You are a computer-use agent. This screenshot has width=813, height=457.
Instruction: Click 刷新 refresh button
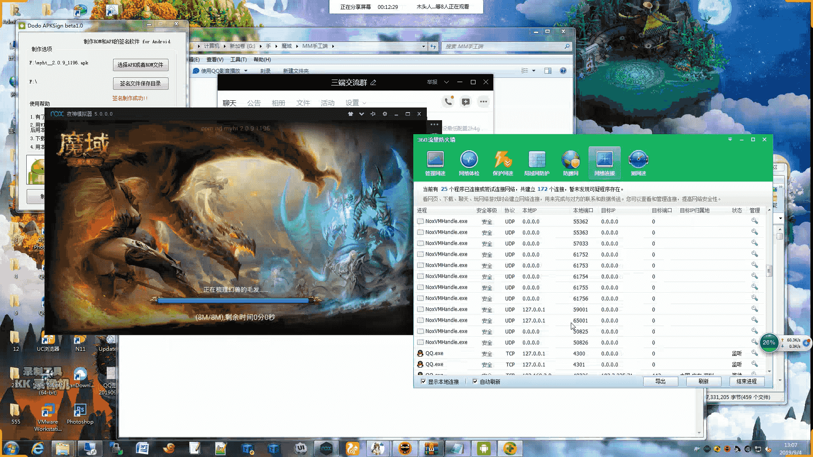tap(703, 381)
